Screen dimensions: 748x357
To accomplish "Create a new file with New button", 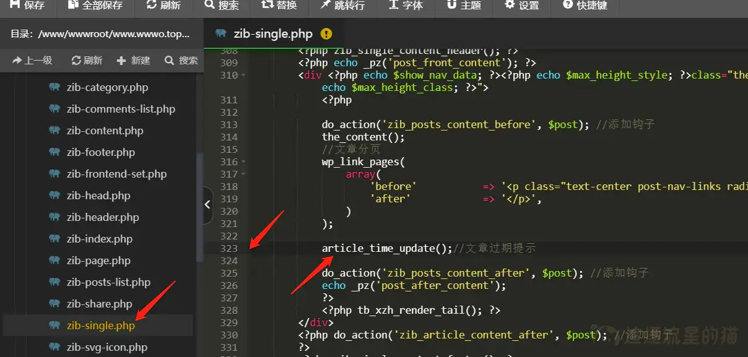I will click(133, 60).
